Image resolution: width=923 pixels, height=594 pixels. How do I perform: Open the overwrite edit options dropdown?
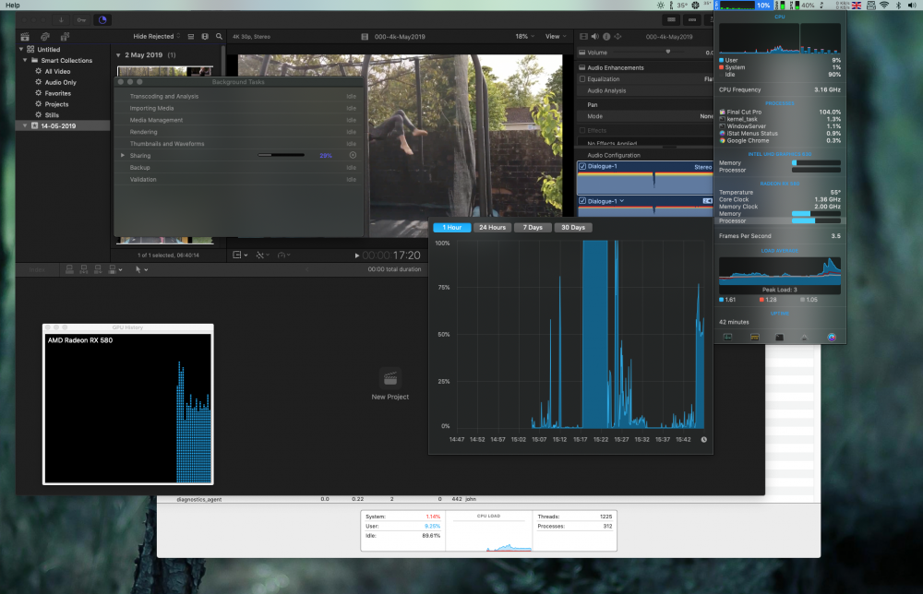coord(115,269)
